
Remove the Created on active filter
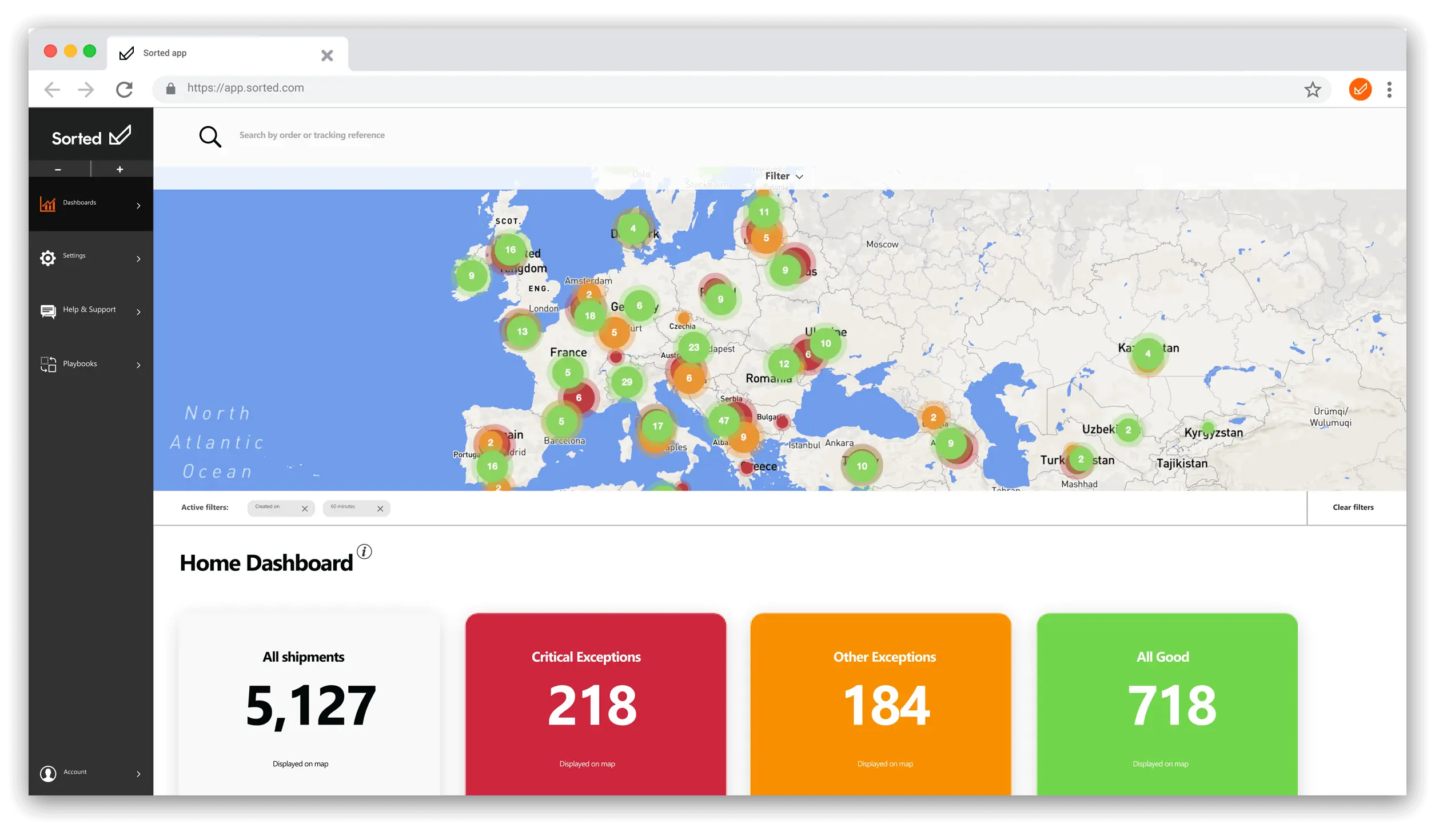click(x=305, y=507)
